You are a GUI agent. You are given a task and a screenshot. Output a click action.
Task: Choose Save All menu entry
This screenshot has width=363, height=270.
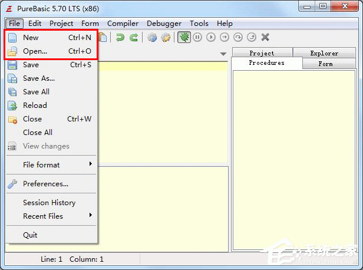[x=51, y=92]
